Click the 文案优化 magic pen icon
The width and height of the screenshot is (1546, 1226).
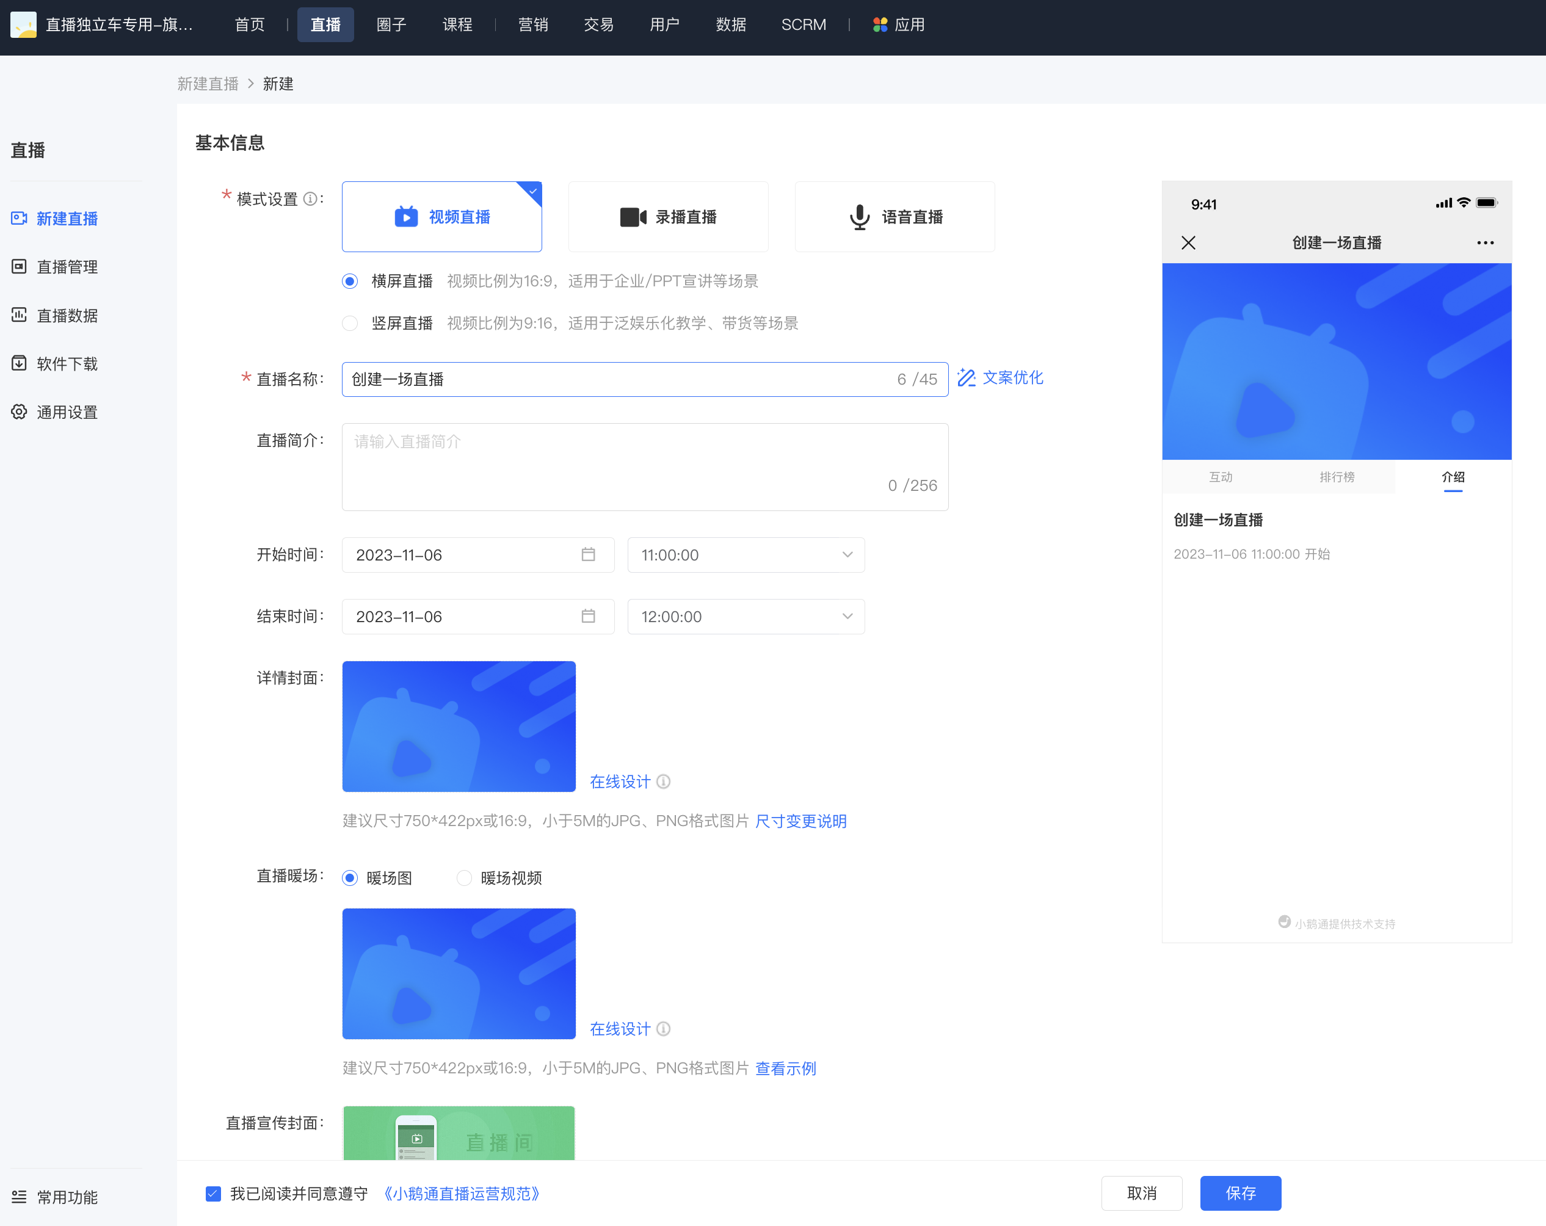[x=967, y=378]
